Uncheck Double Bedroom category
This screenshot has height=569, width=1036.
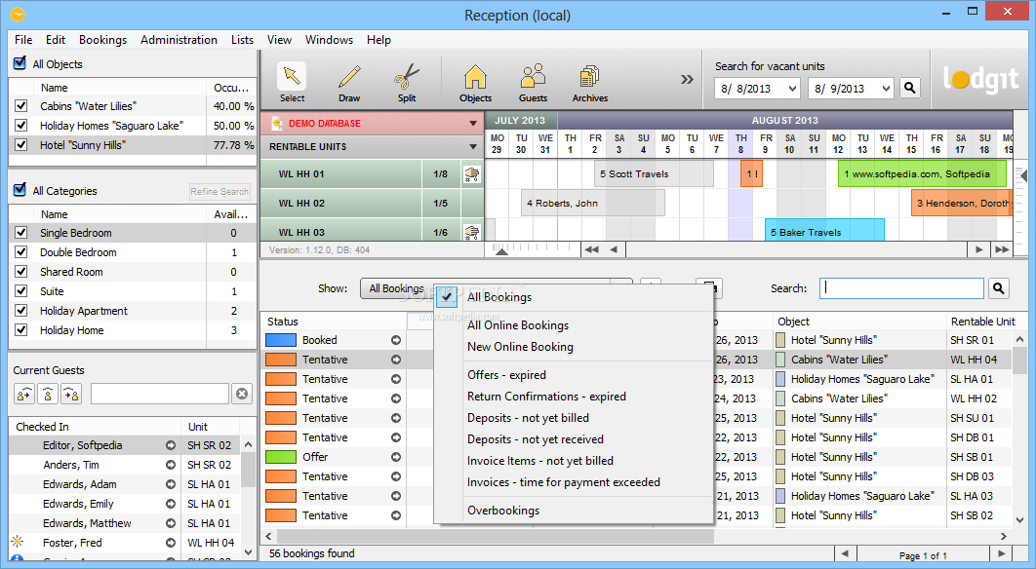coord(21,252)
